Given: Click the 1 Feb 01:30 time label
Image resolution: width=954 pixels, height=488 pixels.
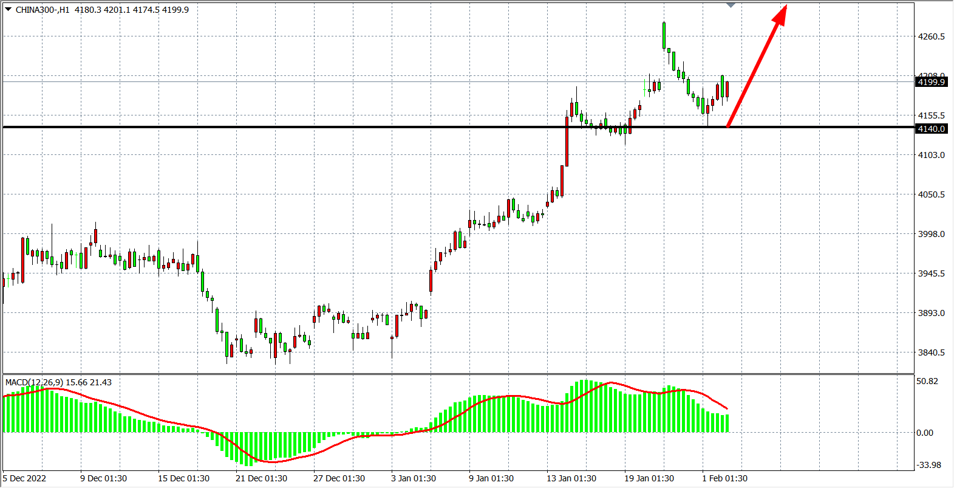Looking at the screenshot, I should 724,478.
